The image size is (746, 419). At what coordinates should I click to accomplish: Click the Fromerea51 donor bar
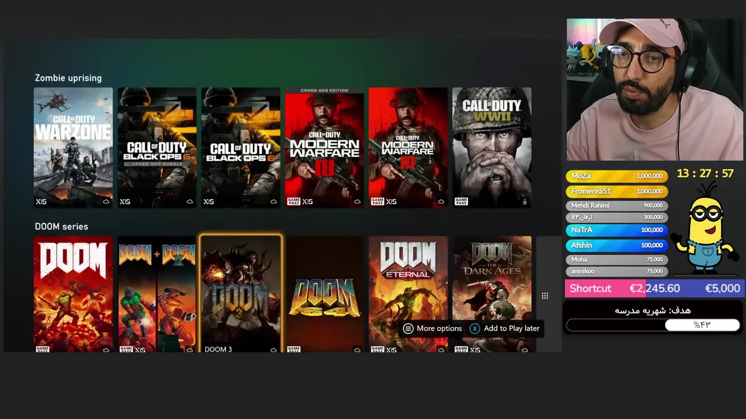pyautogui.click(x=617, y=191)
